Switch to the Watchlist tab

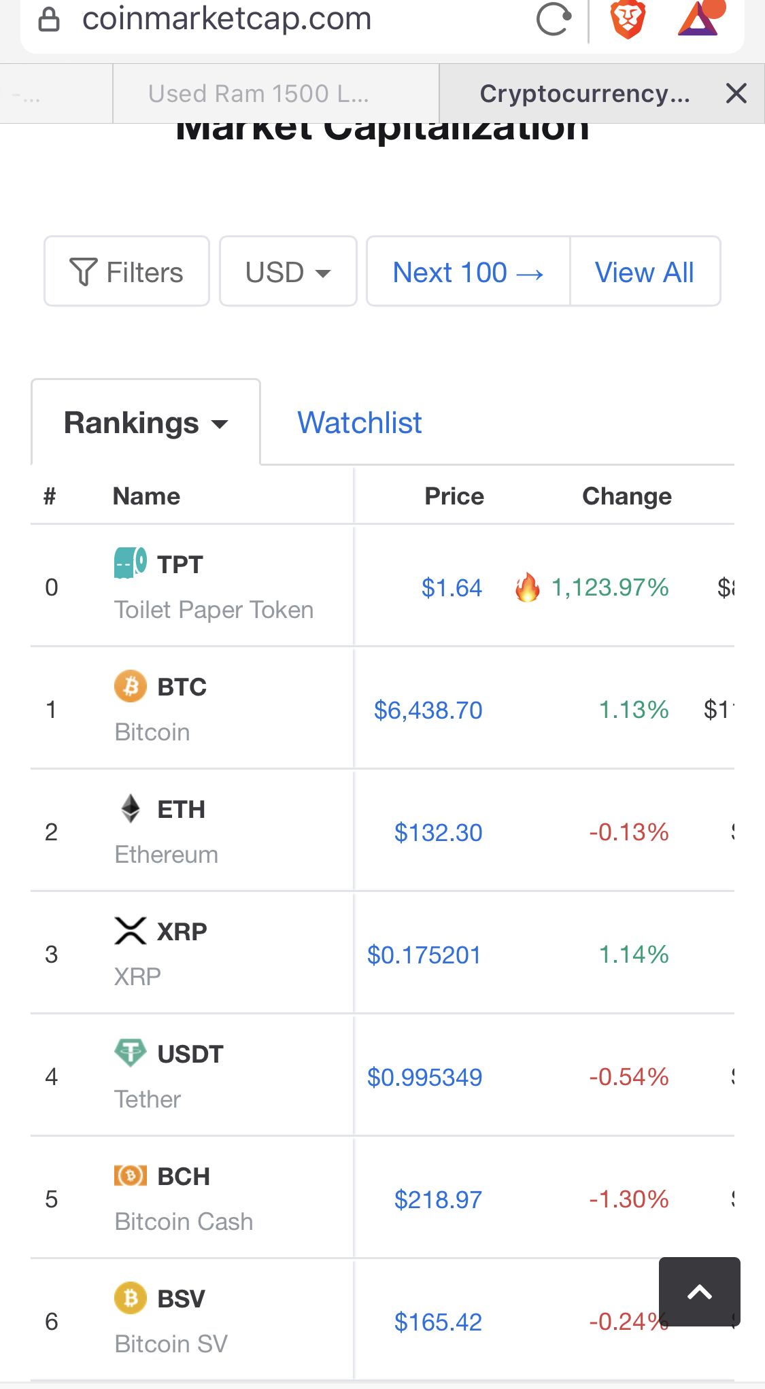(x=360, y=422)
